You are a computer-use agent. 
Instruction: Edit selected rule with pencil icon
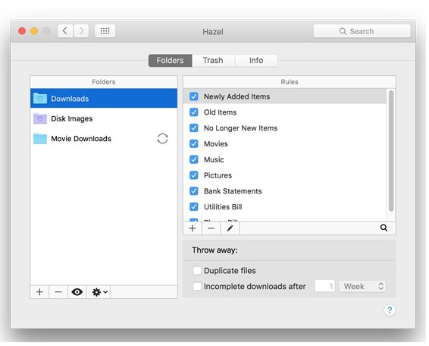pos(230,228)
